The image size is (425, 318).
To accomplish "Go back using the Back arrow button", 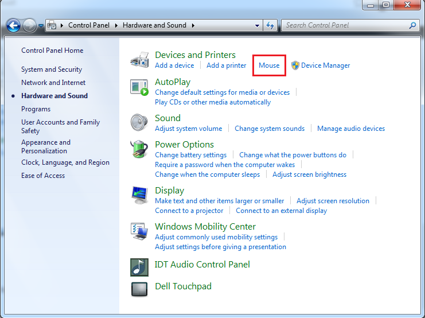I will pyautogui.click(x=13, y=26).
